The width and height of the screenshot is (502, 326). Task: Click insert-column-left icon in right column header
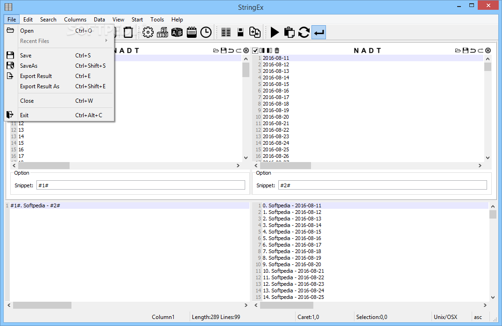[262, 50]
